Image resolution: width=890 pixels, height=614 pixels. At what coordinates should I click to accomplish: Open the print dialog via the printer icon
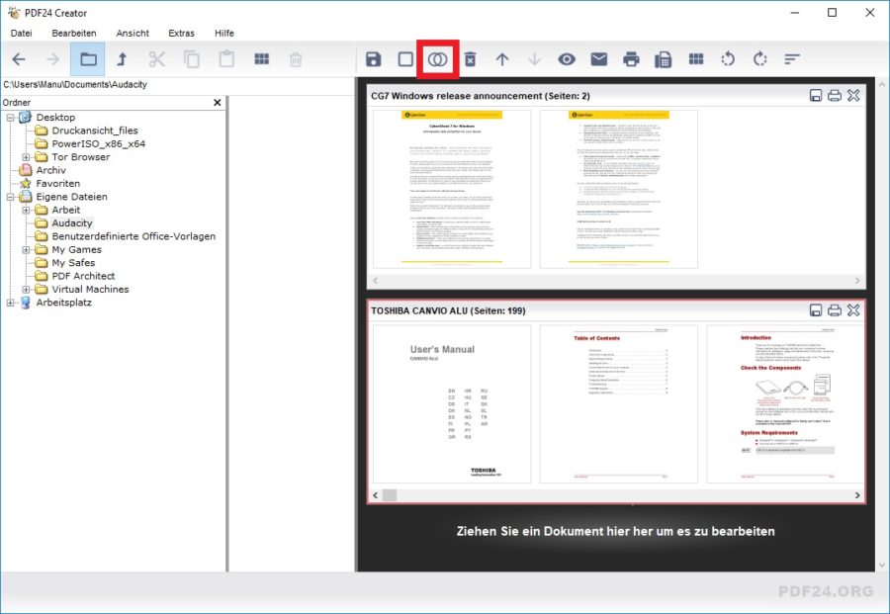(x=630, y=58)
